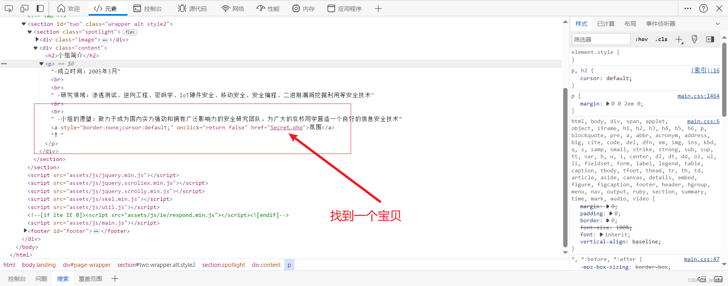Screen dimensions: 728x286
Task: Focus the 筛选器 styles filter box
Action: pos(601,39)
